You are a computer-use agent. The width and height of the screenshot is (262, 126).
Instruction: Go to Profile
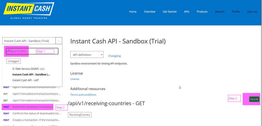coord(236,12)
